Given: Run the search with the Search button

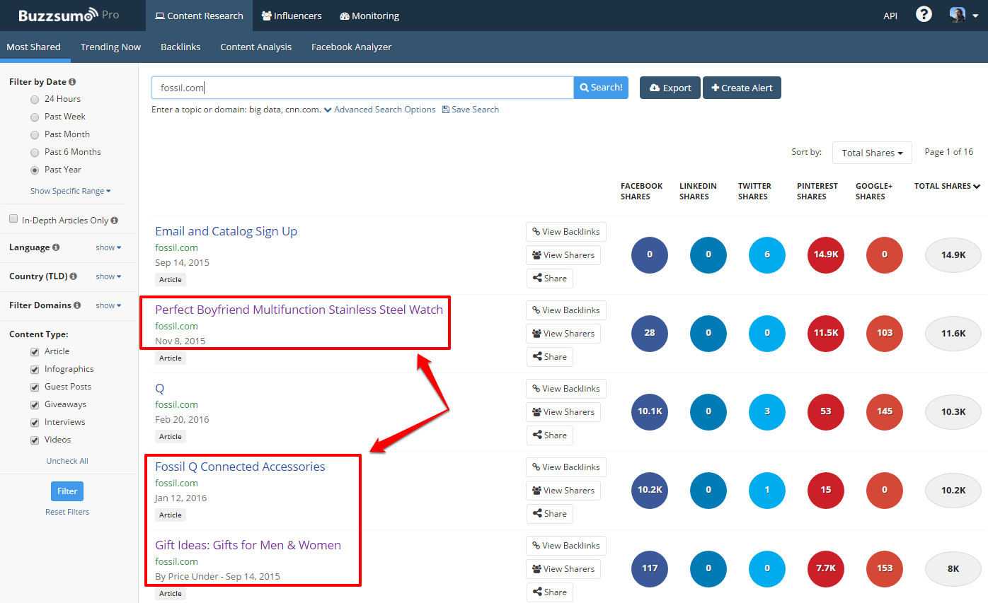Looking at the screenshot, I should [600, 87].
